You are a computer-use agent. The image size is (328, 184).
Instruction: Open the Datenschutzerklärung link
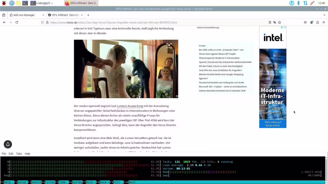tap(208, 27)
